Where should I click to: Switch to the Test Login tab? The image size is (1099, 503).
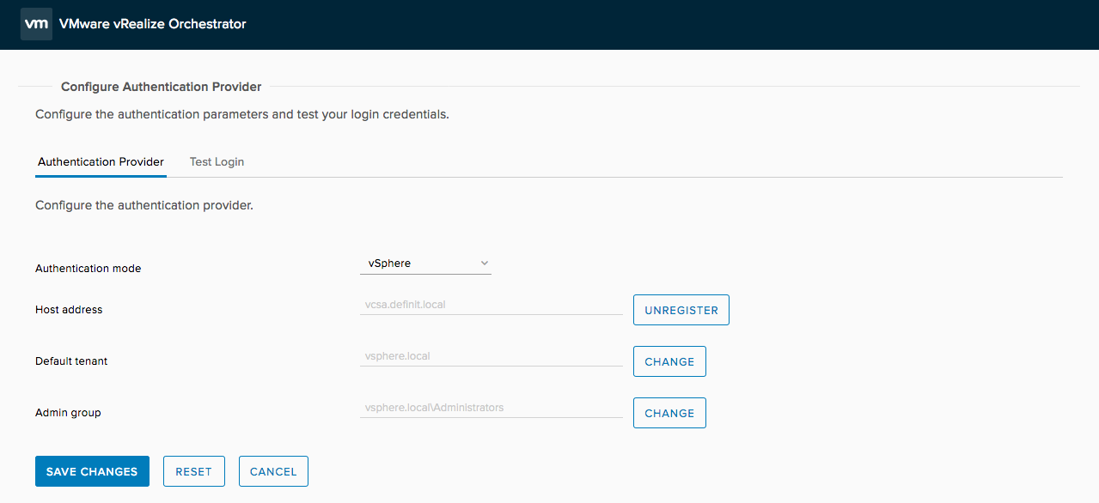click(x=217, y=161)
